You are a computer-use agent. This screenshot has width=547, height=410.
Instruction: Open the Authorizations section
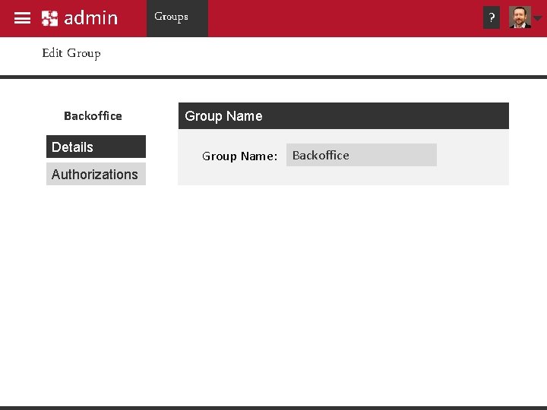[x=96, y=174]
